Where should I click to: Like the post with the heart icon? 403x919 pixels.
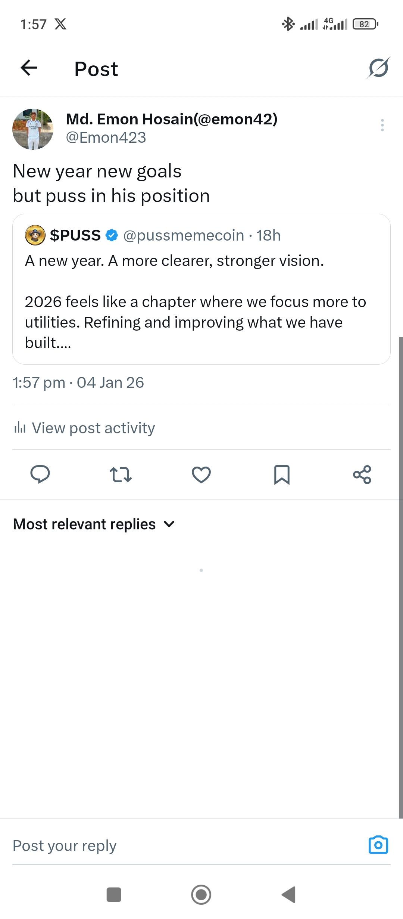[x=201, y=474]
